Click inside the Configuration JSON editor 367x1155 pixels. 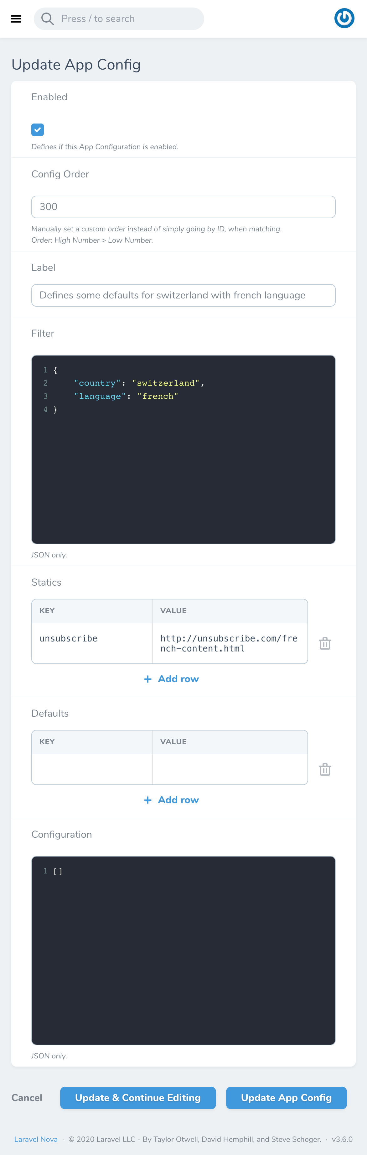click(183, 950)
